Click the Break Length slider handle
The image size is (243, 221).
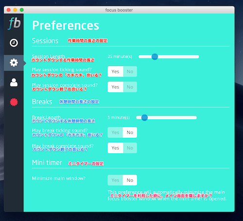pyautogui.click(x=144, y=118)
